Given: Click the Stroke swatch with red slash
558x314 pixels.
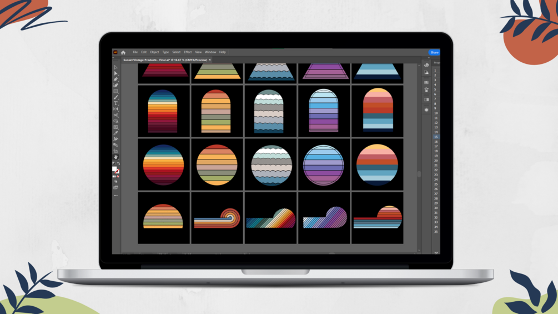Looking at the screenshot, I should click(117, 172).
